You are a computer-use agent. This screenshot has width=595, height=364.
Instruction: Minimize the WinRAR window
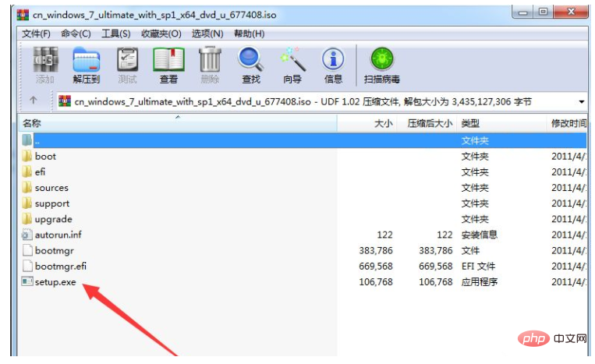[523, 12]
